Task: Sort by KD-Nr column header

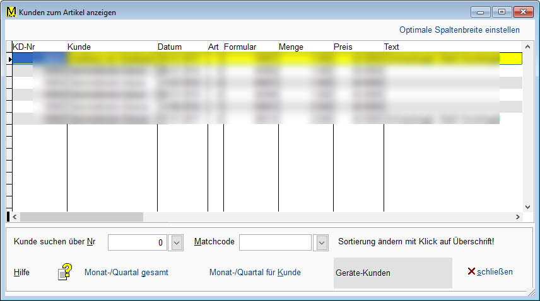Action: [x=24, y=47]
